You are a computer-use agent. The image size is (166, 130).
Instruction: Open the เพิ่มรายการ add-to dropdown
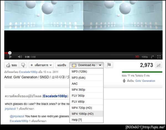click(x=41, y=65)
